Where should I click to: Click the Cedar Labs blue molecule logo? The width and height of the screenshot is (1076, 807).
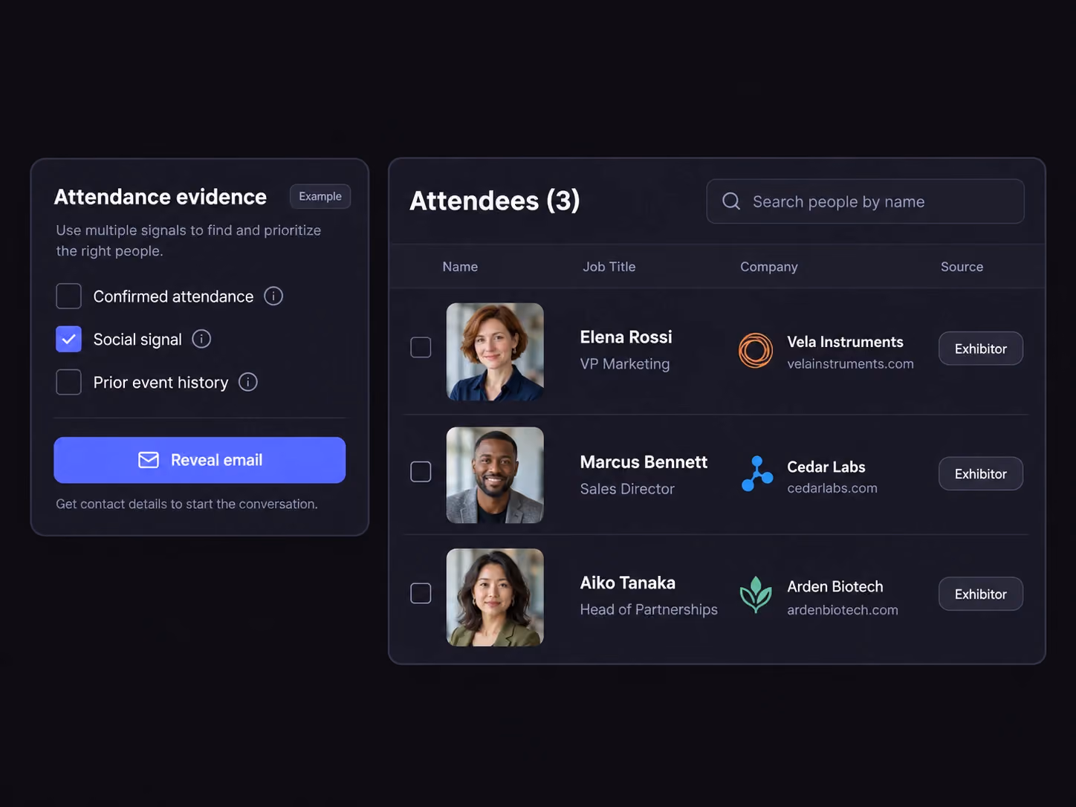[x=757, y=474]
